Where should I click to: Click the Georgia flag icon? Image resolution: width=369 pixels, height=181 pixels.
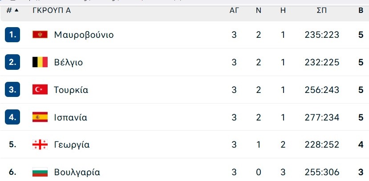click(40, 145)
